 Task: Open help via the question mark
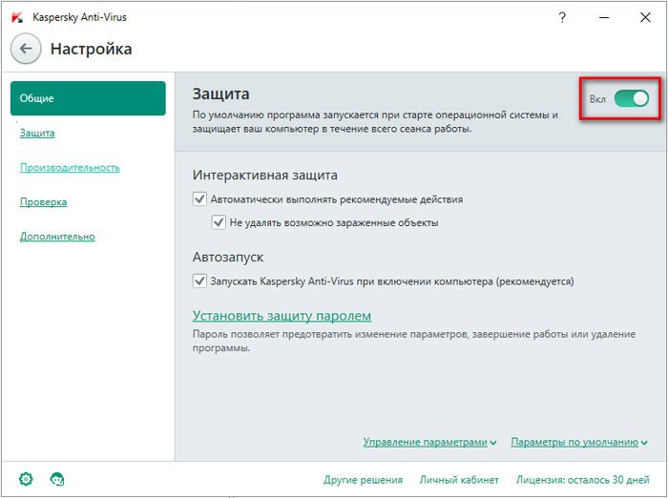562,17
